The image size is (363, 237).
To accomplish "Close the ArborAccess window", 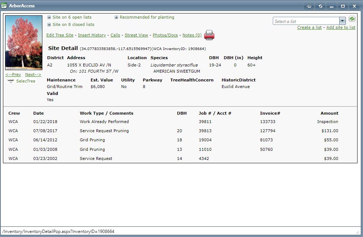I will pos(354,6).
